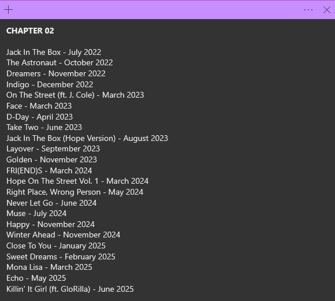Viewport: 335px width, 301px height.
Task: Click 'FRI(END)S - March 2024' line
Action: [49, 171]
